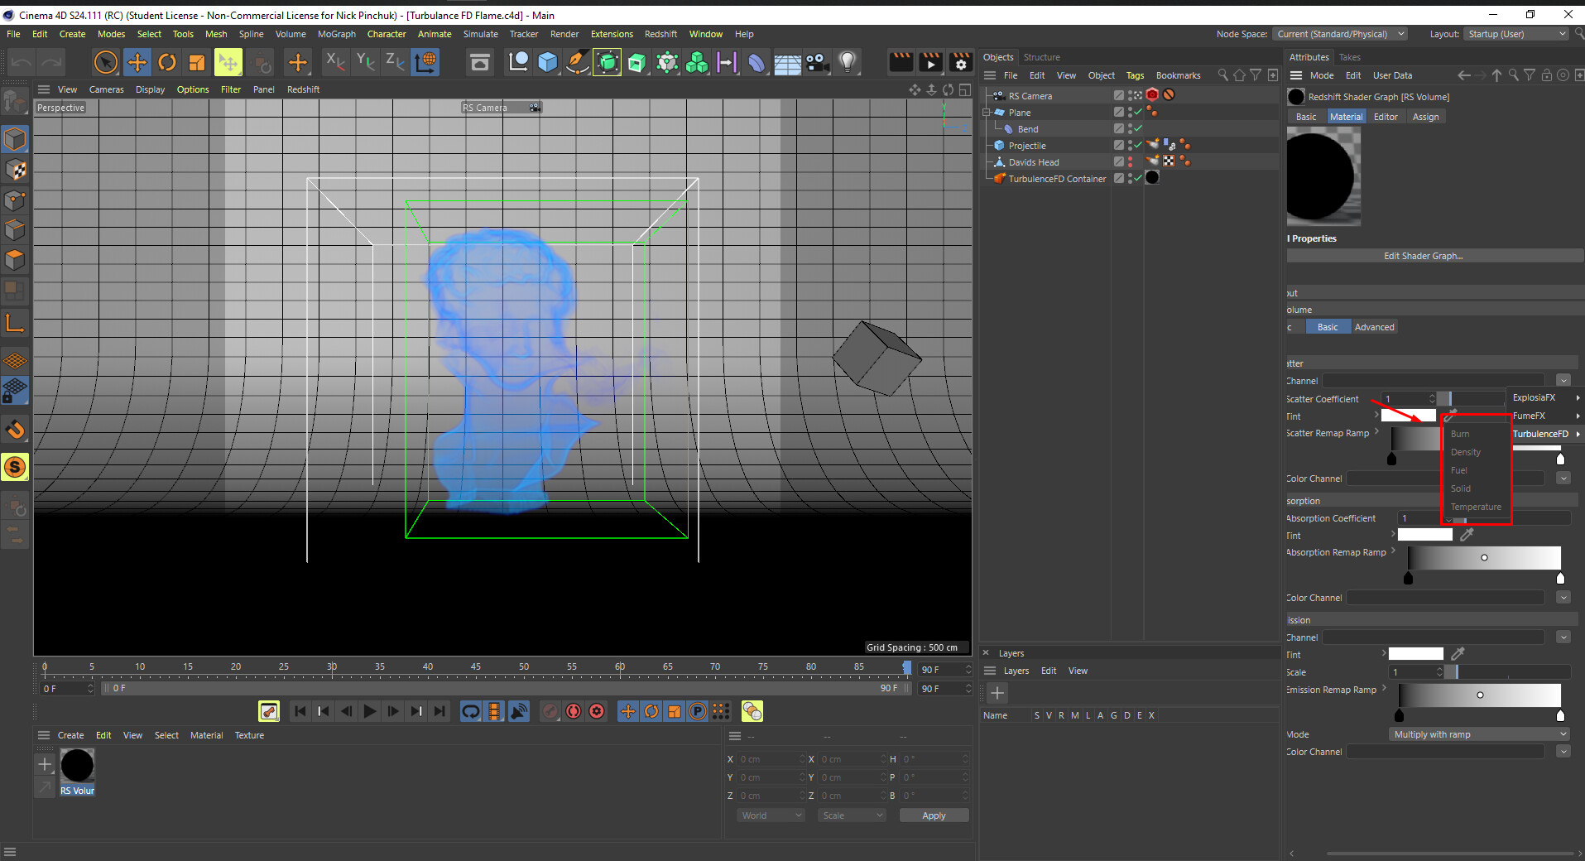Expand Scatter Remap Ramp disclosure arrow
1585x861 pixels.
[x=1377, y=431]
